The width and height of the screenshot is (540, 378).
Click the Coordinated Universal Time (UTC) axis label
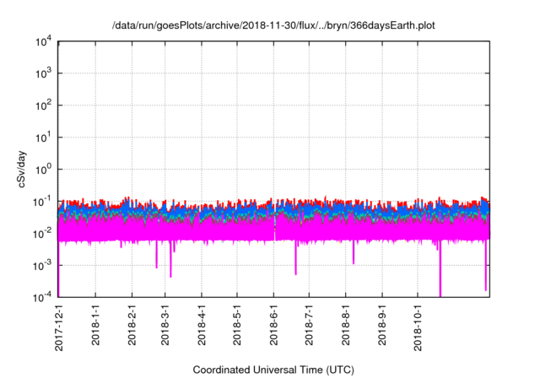click(273, 370)
